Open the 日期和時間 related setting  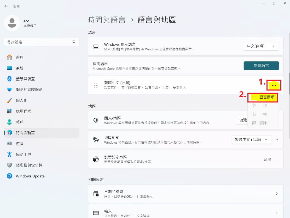click(x=185, y=194)
